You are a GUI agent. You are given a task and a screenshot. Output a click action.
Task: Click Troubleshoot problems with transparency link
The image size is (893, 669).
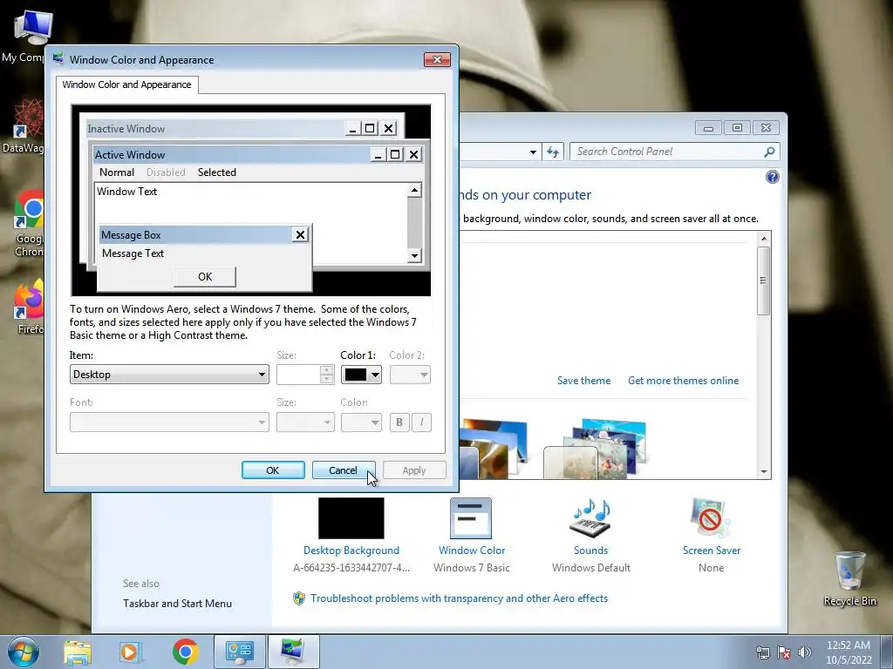459,598
